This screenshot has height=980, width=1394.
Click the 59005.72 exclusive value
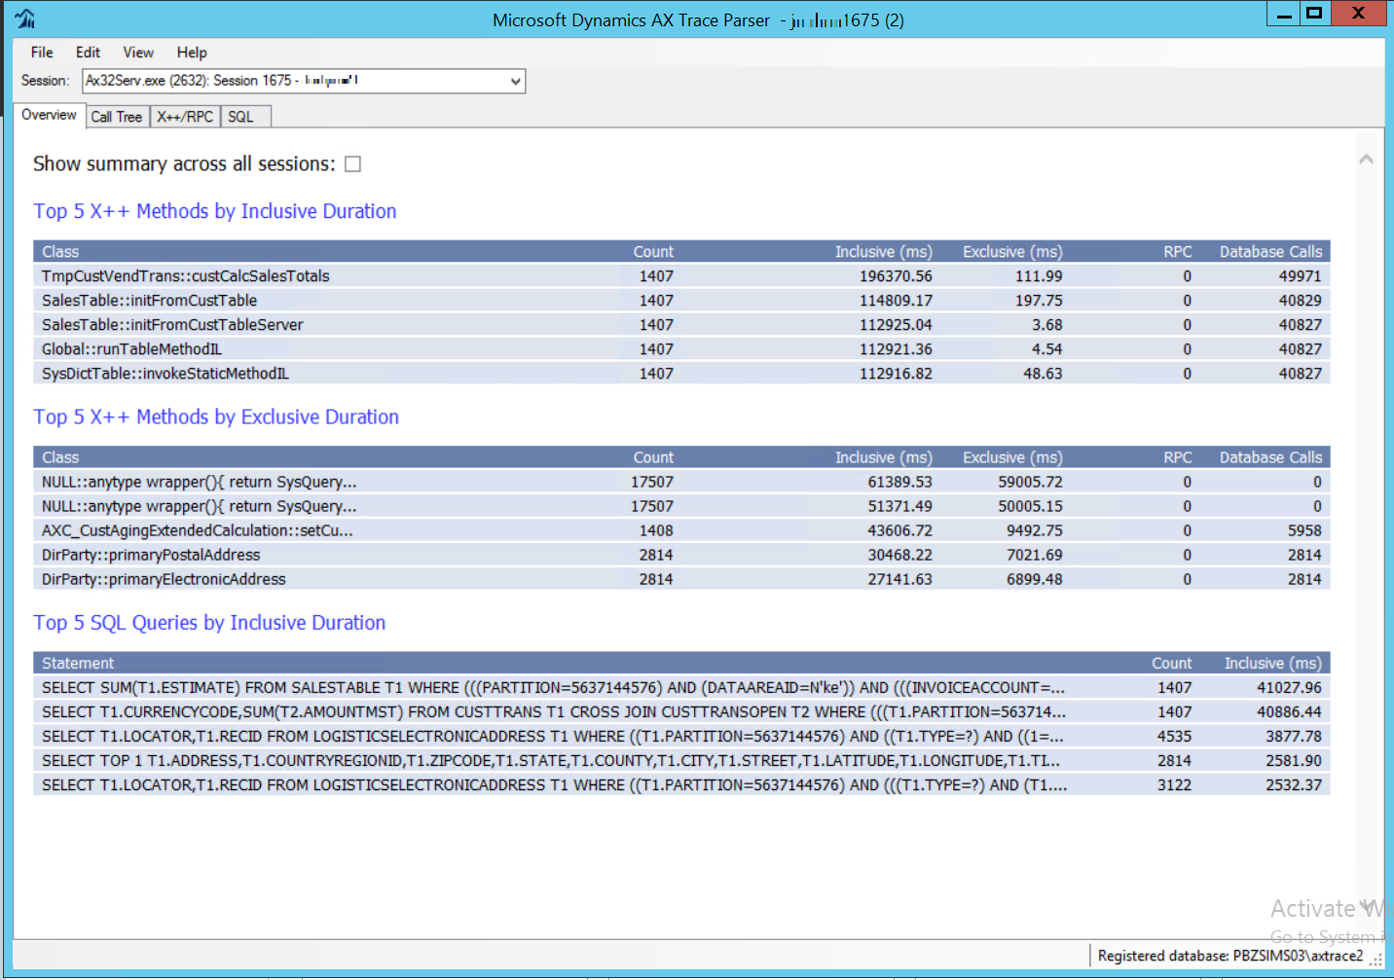click(1030, 482)
